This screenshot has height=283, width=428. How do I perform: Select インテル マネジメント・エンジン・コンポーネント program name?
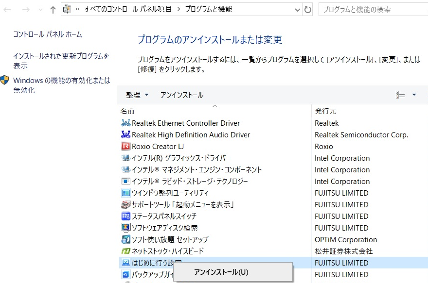(x=196, y=170)
